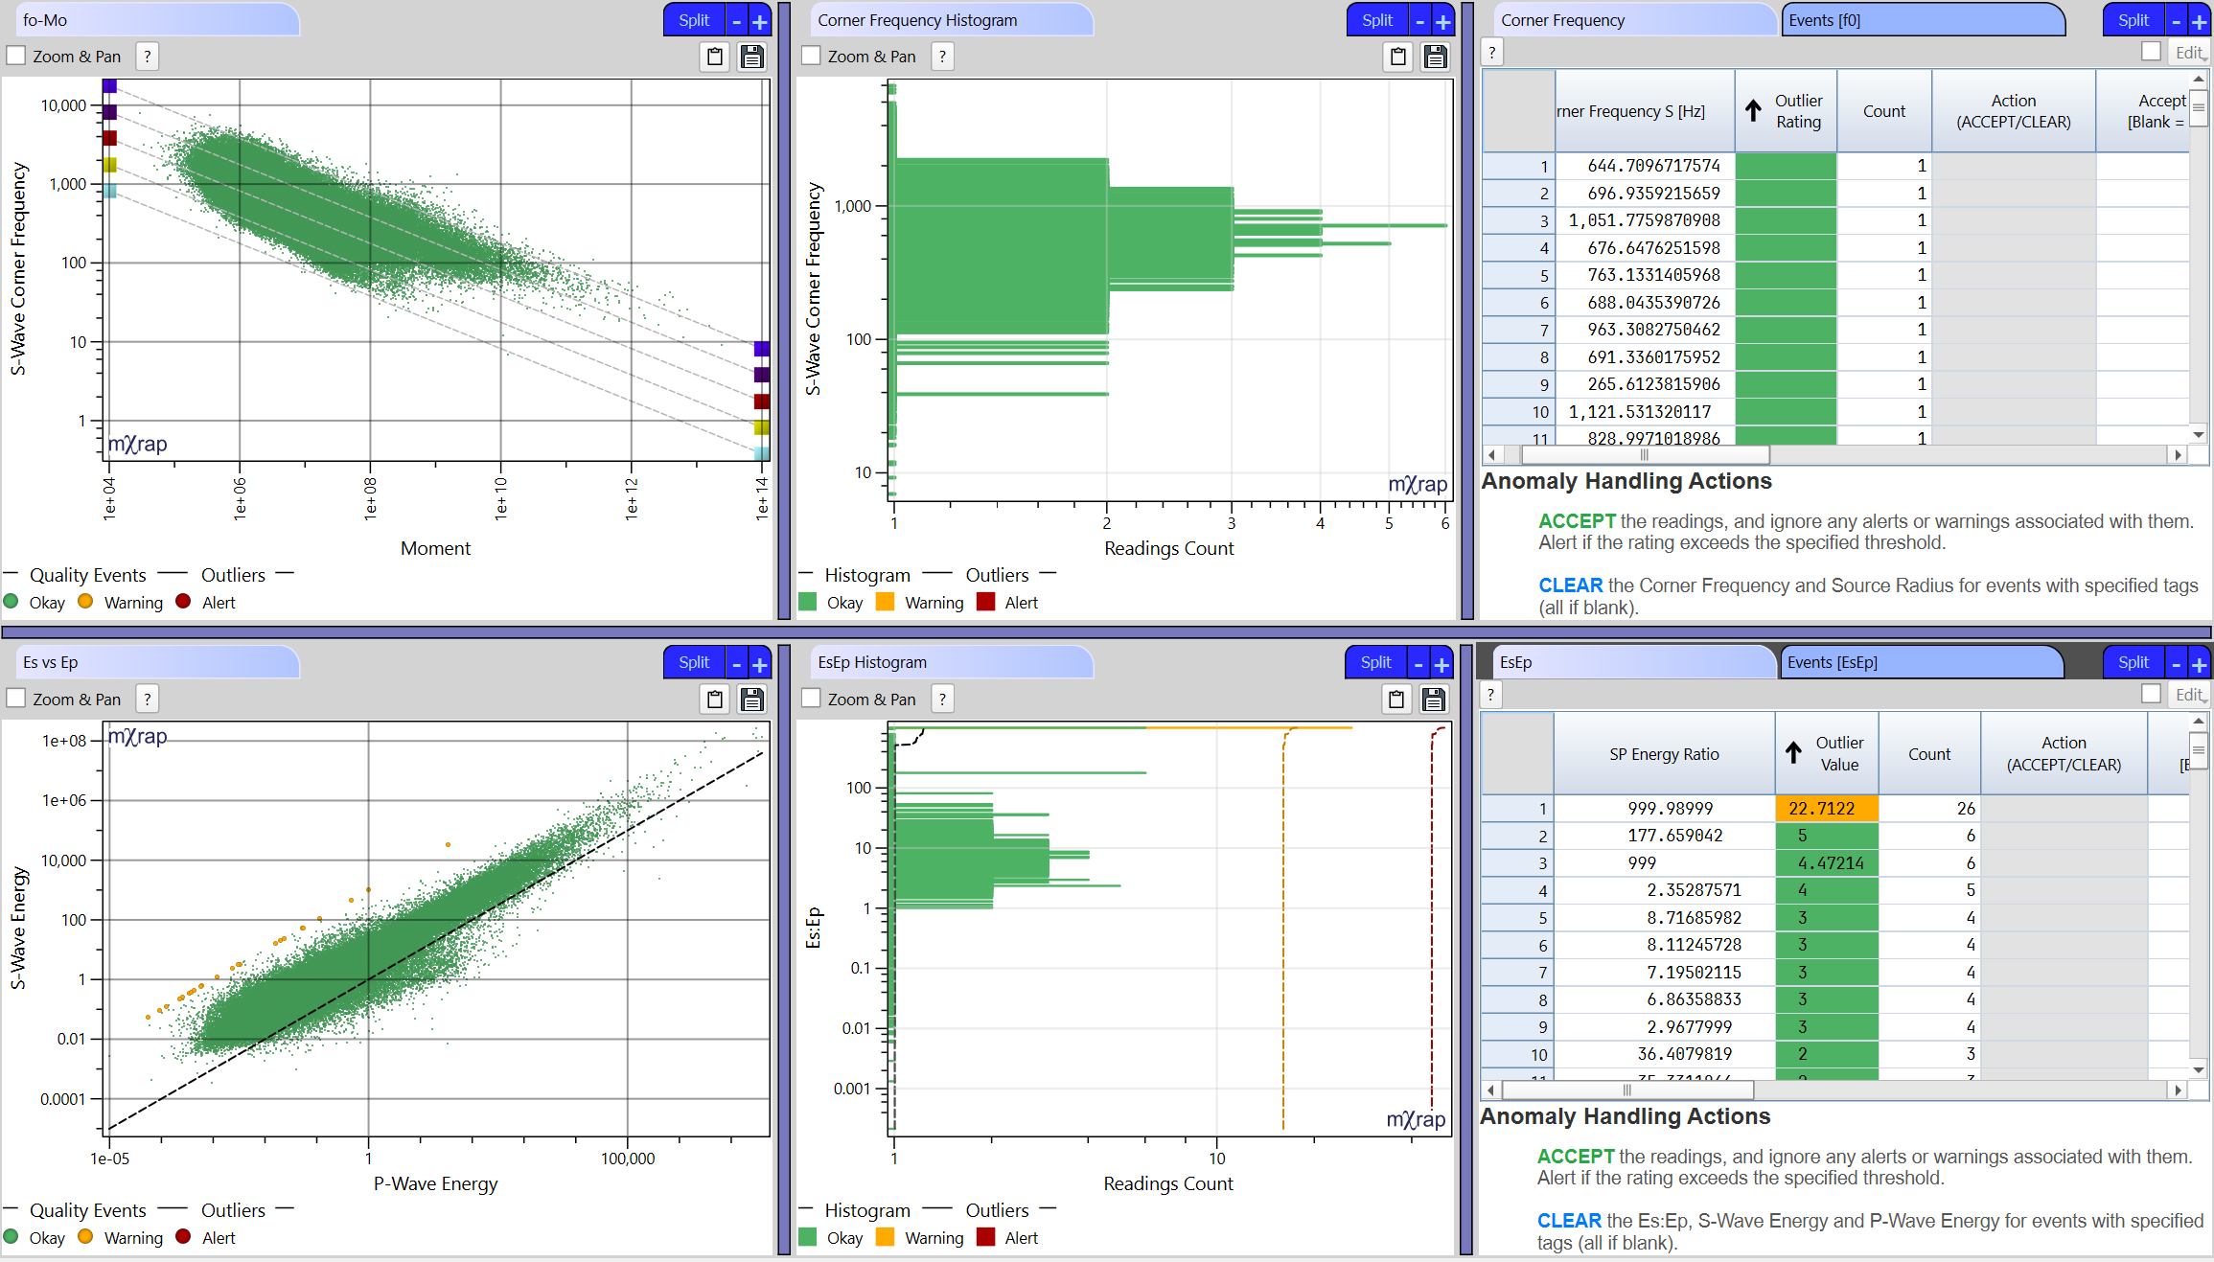Save the fo-Mo chart image

click(751, 57)
